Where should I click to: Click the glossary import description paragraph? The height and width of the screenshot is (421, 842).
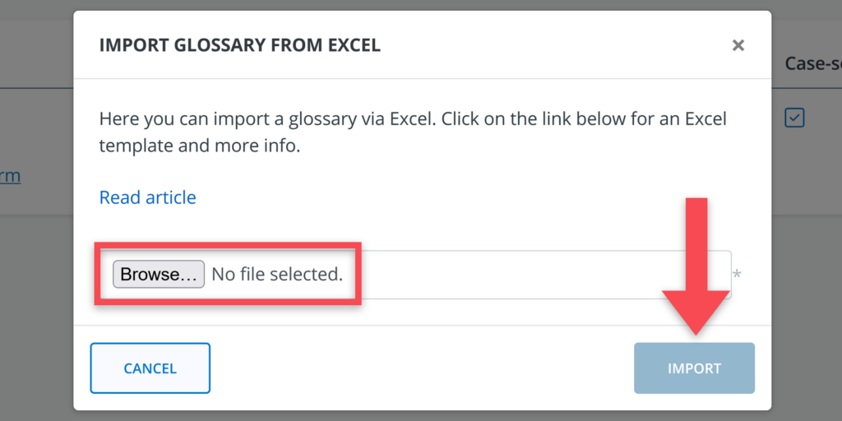point(413,132)
